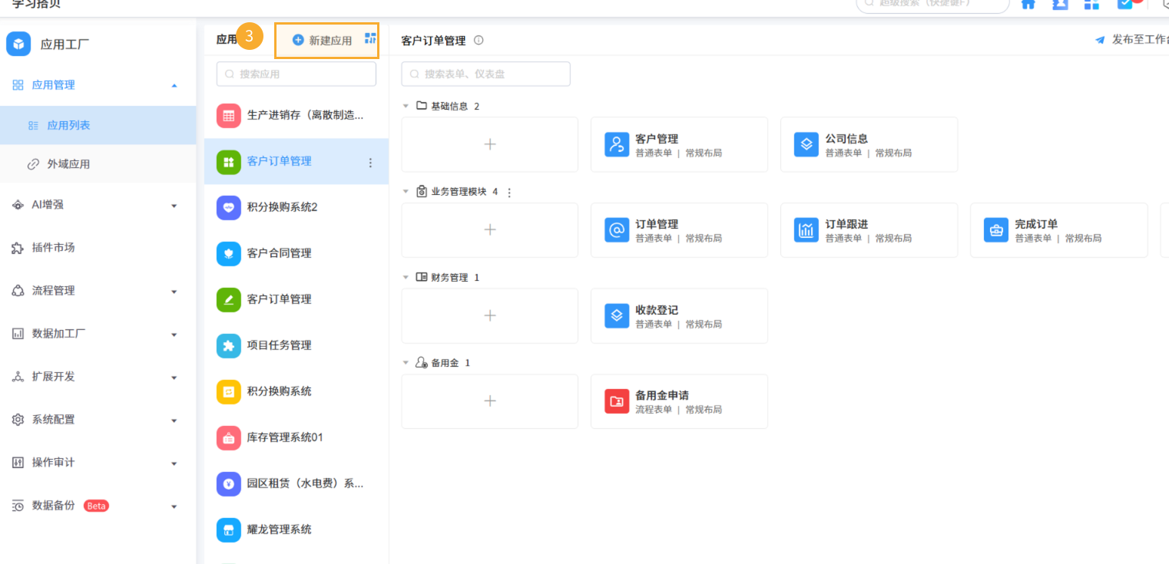This screenshot has width=1169, height=564.
Task: Click the 新建应用 button
Action: tap(323, 40)
